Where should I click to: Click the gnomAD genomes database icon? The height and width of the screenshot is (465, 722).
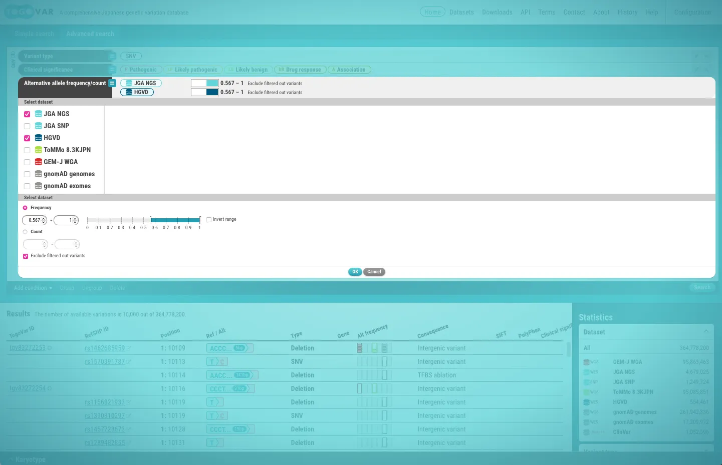(39, 174)
